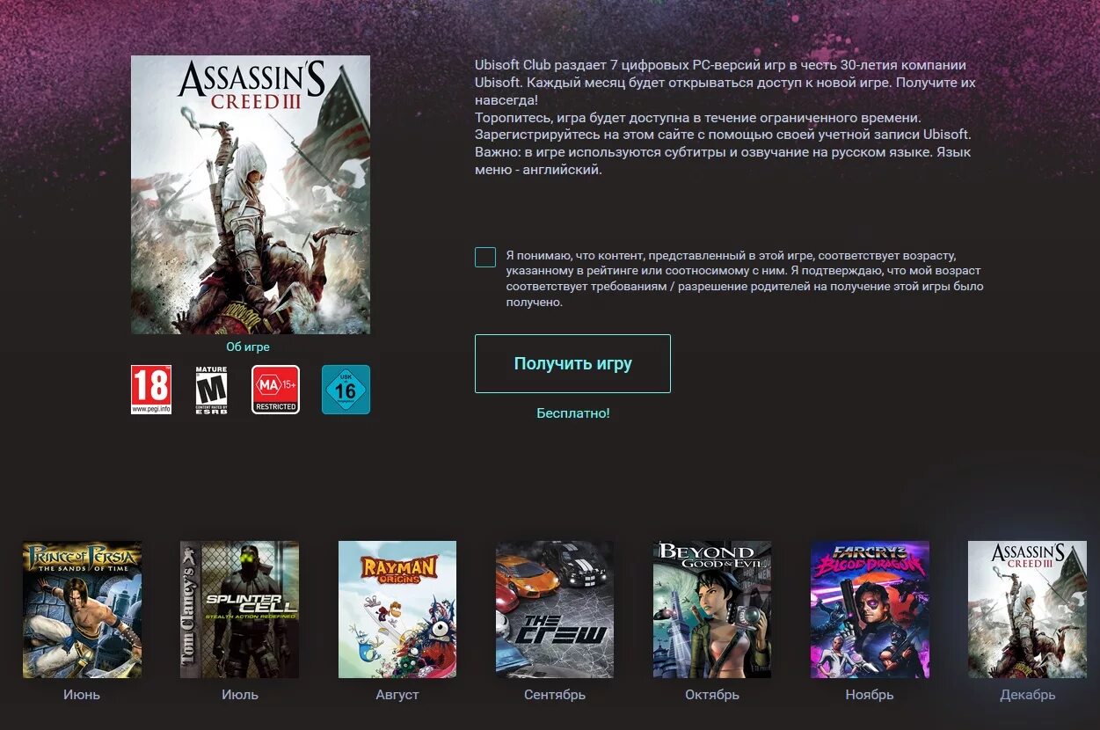Viewport: 1100px width, 730px height.
Task: Select the Far Cry 3 Blood Dragon thumbnail
Action: [870, 610]
